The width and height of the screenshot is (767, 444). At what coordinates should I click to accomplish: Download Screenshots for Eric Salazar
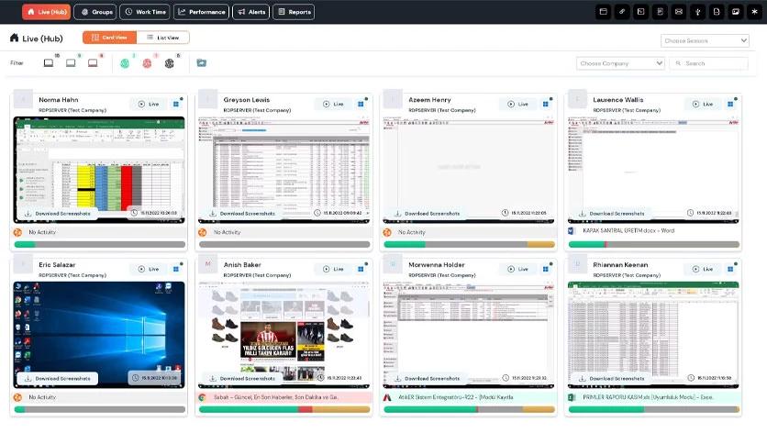point(57,379)
